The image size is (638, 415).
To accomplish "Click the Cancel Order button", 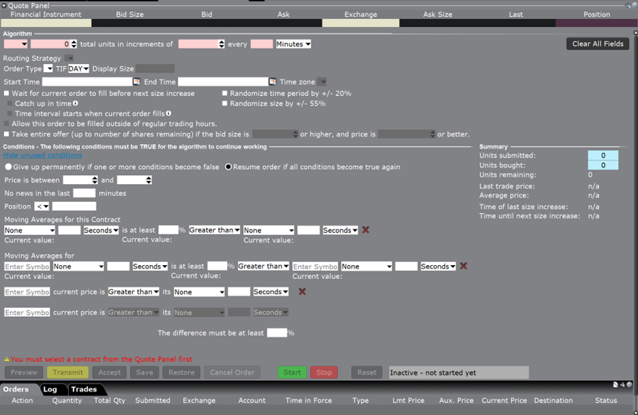I will [232, 372].
